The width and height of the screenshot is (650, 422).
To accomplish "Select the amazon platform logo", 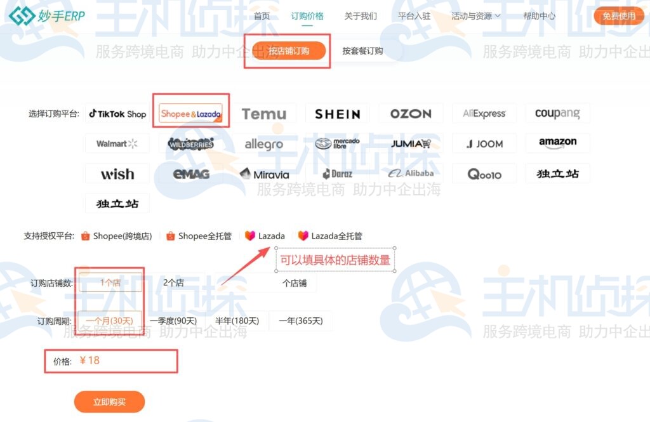I will (x=557, y=143).
